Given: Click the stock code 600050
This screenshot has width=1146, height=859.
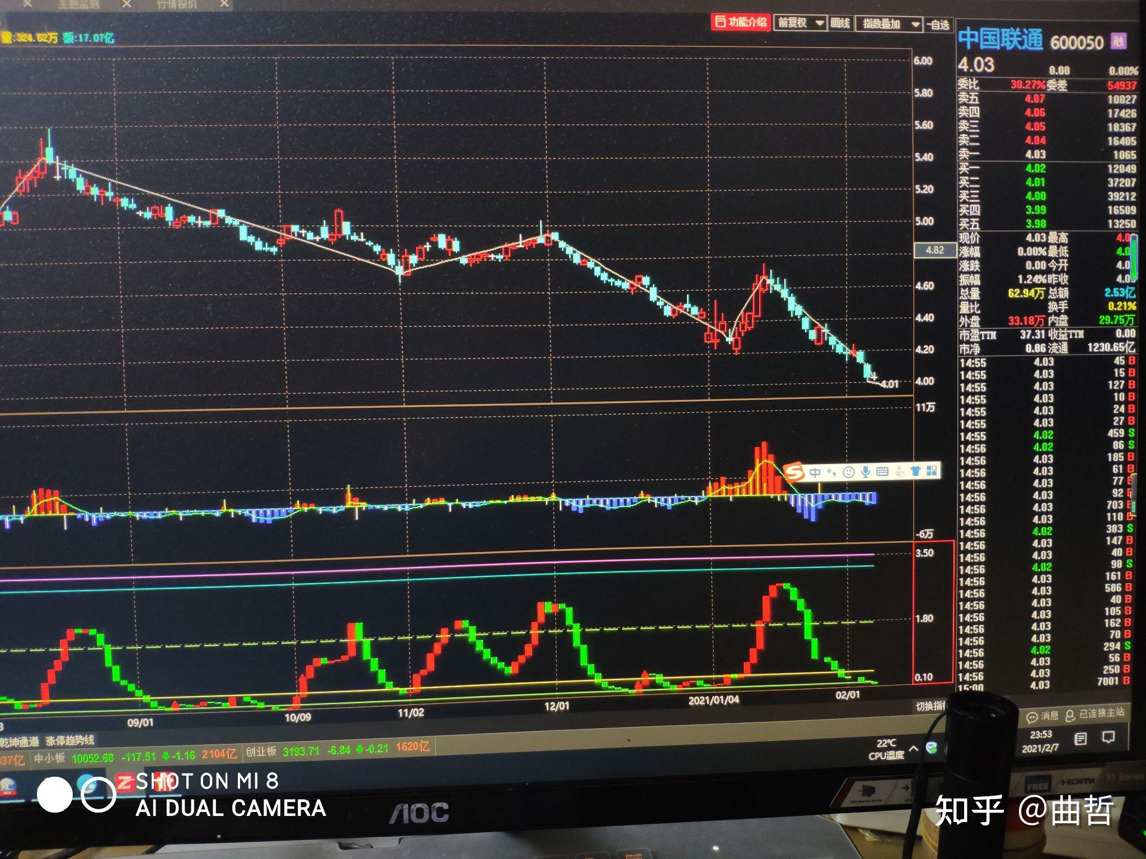Looking at the screenshot, I should point(1077,43).
